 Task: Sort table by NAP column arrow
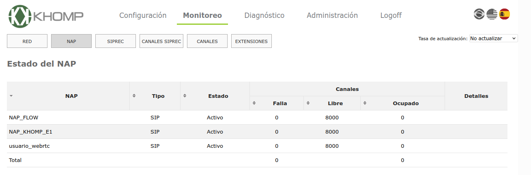(x=11, y=96)
